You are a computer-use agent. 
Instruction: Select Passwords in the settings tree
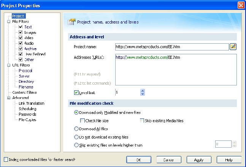click(28, 114)
